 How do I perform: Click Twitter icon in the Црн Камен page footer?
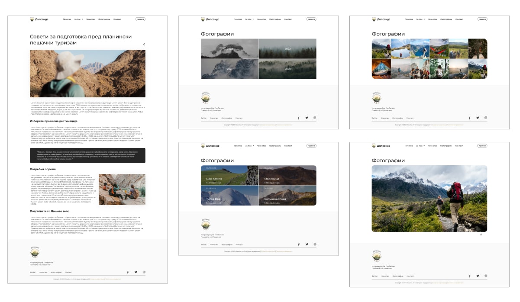[x=307, y=244]
